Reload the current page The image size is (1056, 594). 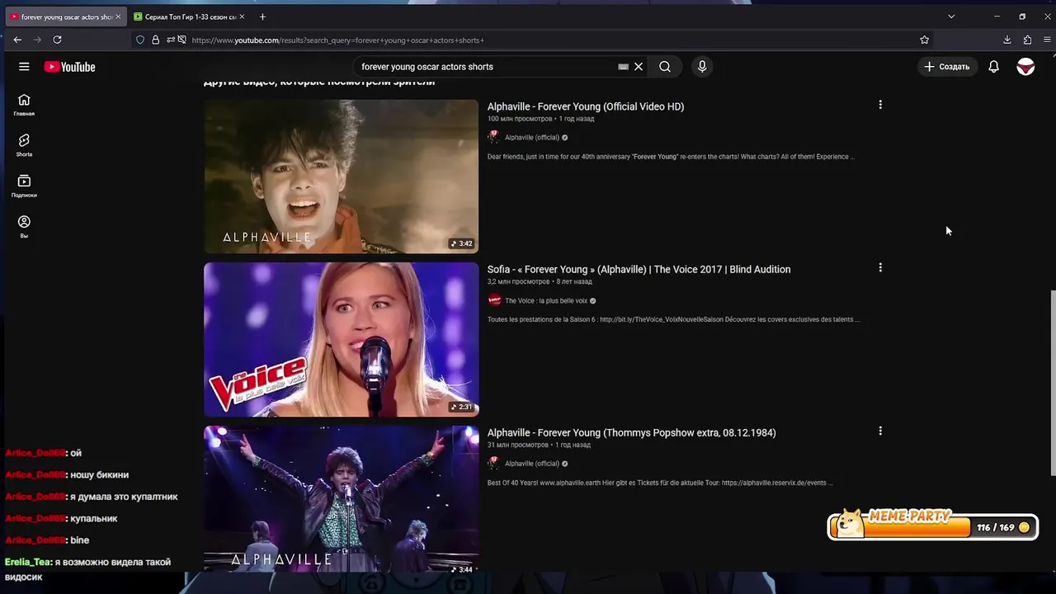pos(57,40)
